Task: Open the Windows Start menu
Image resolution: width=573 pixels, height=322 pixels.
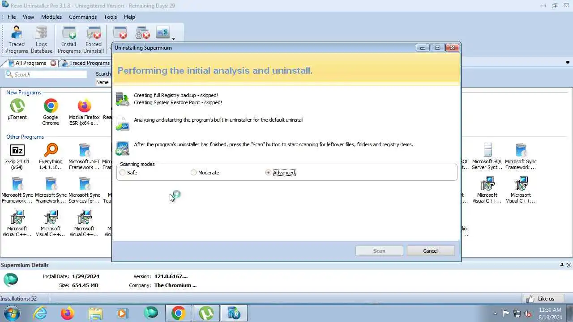Action: click(11, 313)
